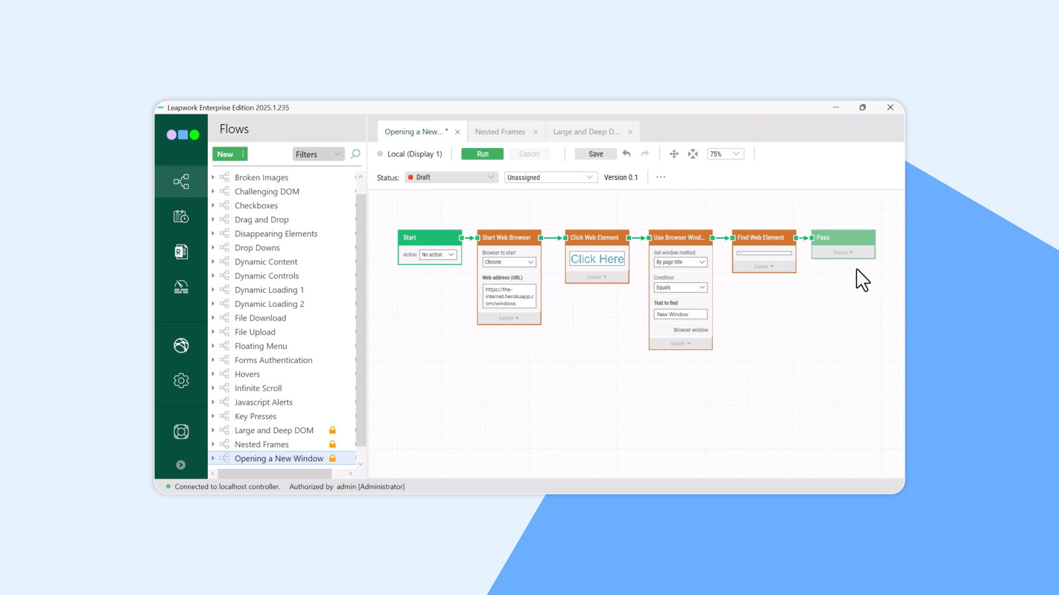Image resolution: width=1059 pixels, height=595 pixels.
Task: Switch to the Large and Deep DOM tab
Action: click(586, 132)
